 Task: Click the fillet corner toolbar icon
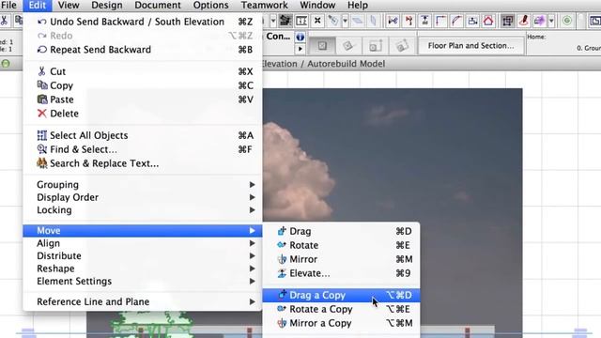tap(440, 21)
